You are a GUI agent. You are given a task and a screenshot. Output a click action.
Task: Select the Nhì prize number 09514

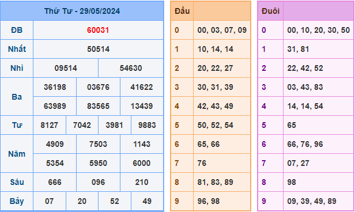click(x=66, y=68)
